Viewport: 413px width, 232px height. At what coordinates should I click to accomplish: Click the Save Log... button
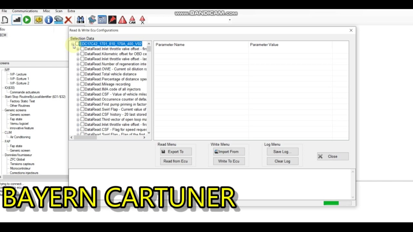coord(282,151)
